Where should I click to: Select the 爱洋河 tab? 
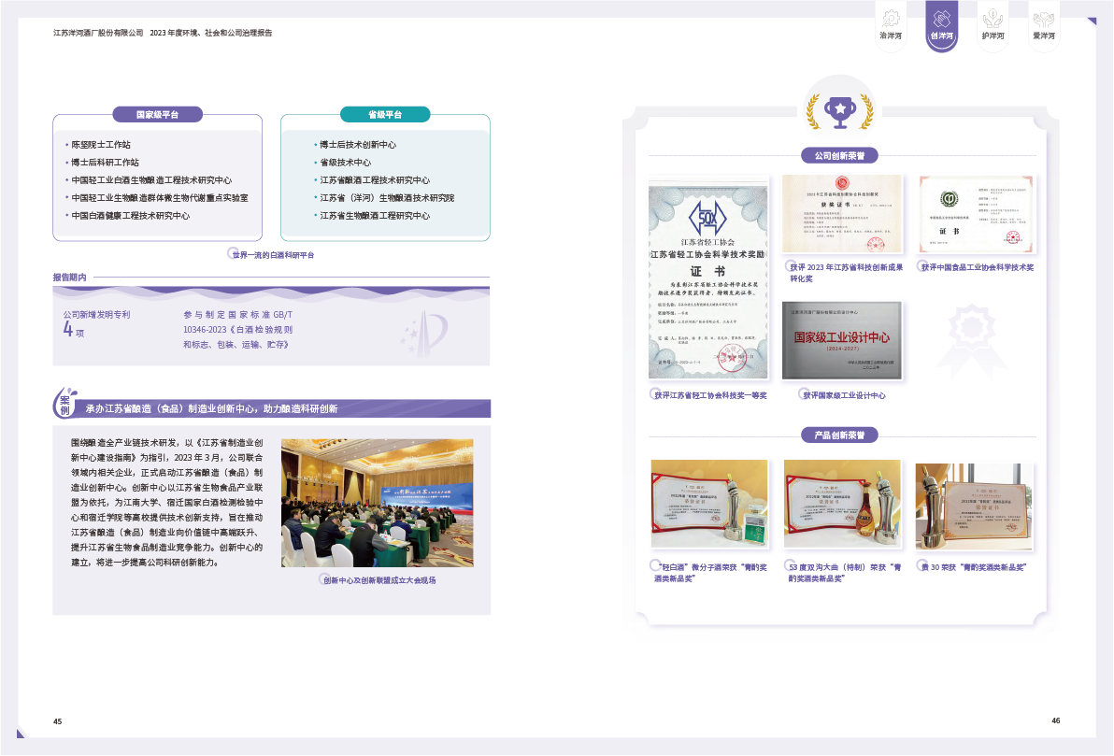pos(1043,36)
